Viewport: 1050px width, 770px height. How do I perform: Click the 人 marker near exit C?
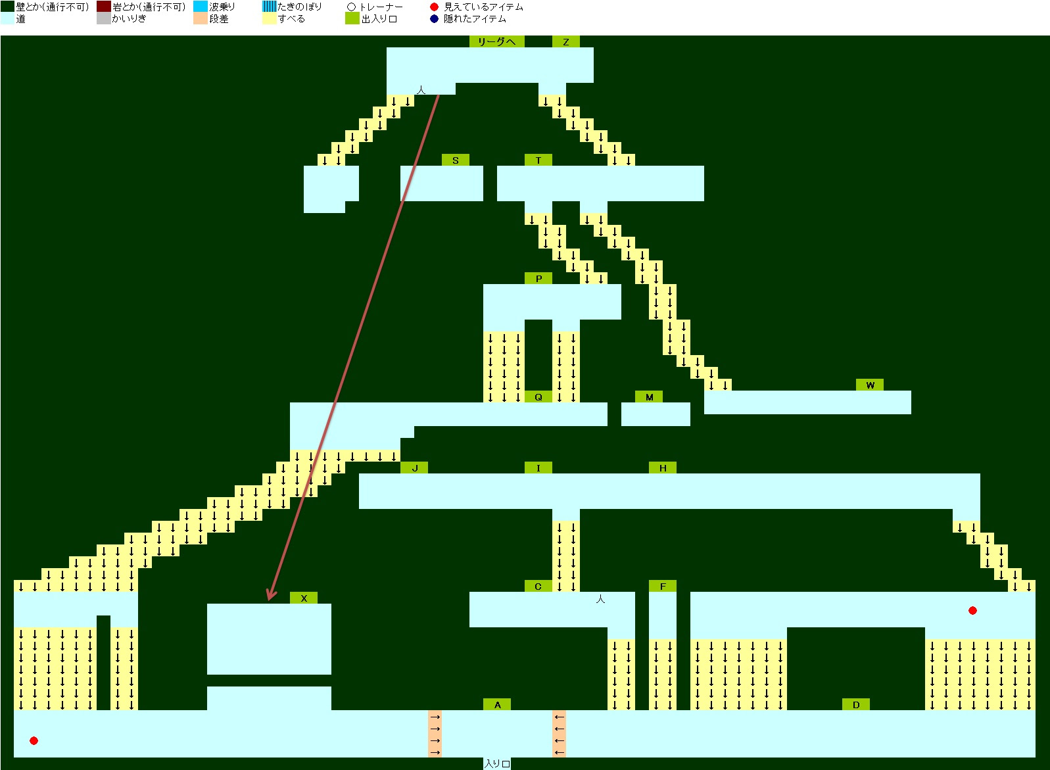click(600, 599)
